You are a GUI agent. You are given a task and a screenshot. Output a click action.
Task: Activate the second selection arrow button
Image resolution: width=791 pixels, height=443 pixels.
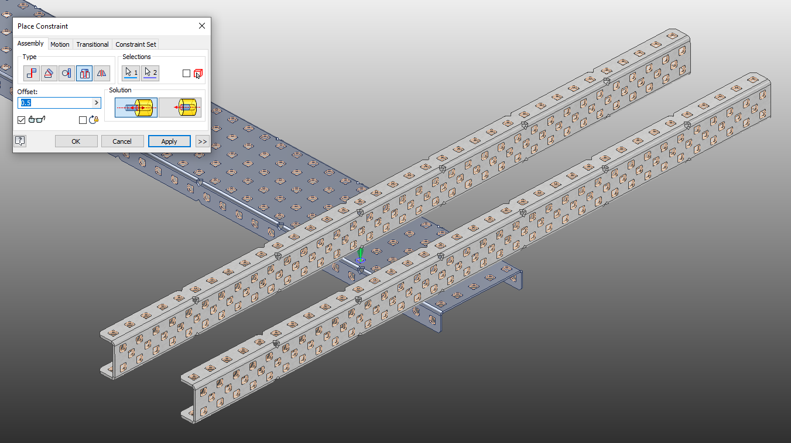pos(150,73)
